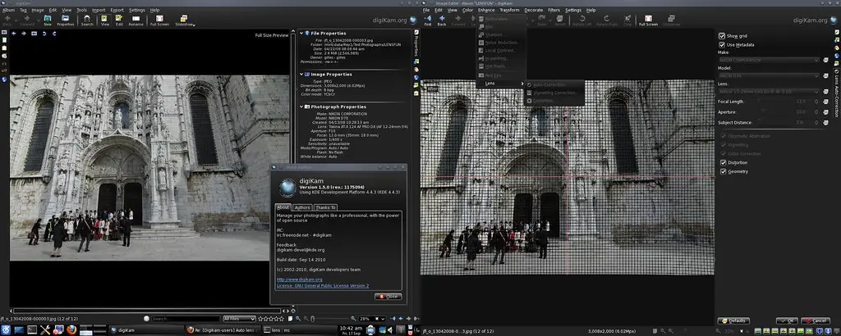Switch to the Authors tab
The width and height of the screenshot is (841, 336).
point(302,207)
